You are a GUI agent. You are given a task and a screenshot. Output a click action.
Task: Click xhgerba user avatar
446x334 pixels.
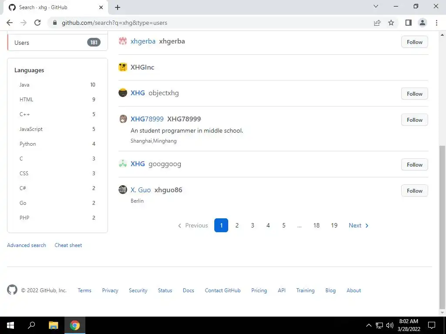pyautogui.click(x=122, y=41)
